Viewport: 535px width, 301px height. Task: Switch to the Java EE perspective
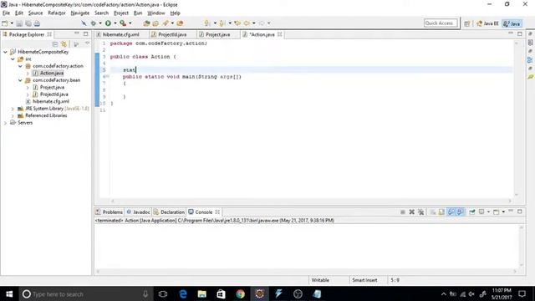pyautogui.click(x=488, y=23)
